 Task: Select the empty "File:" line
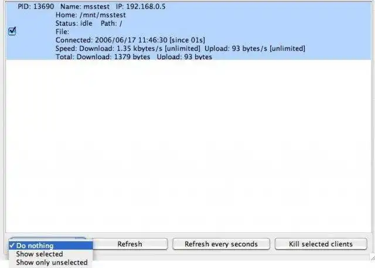pos(63,32)
